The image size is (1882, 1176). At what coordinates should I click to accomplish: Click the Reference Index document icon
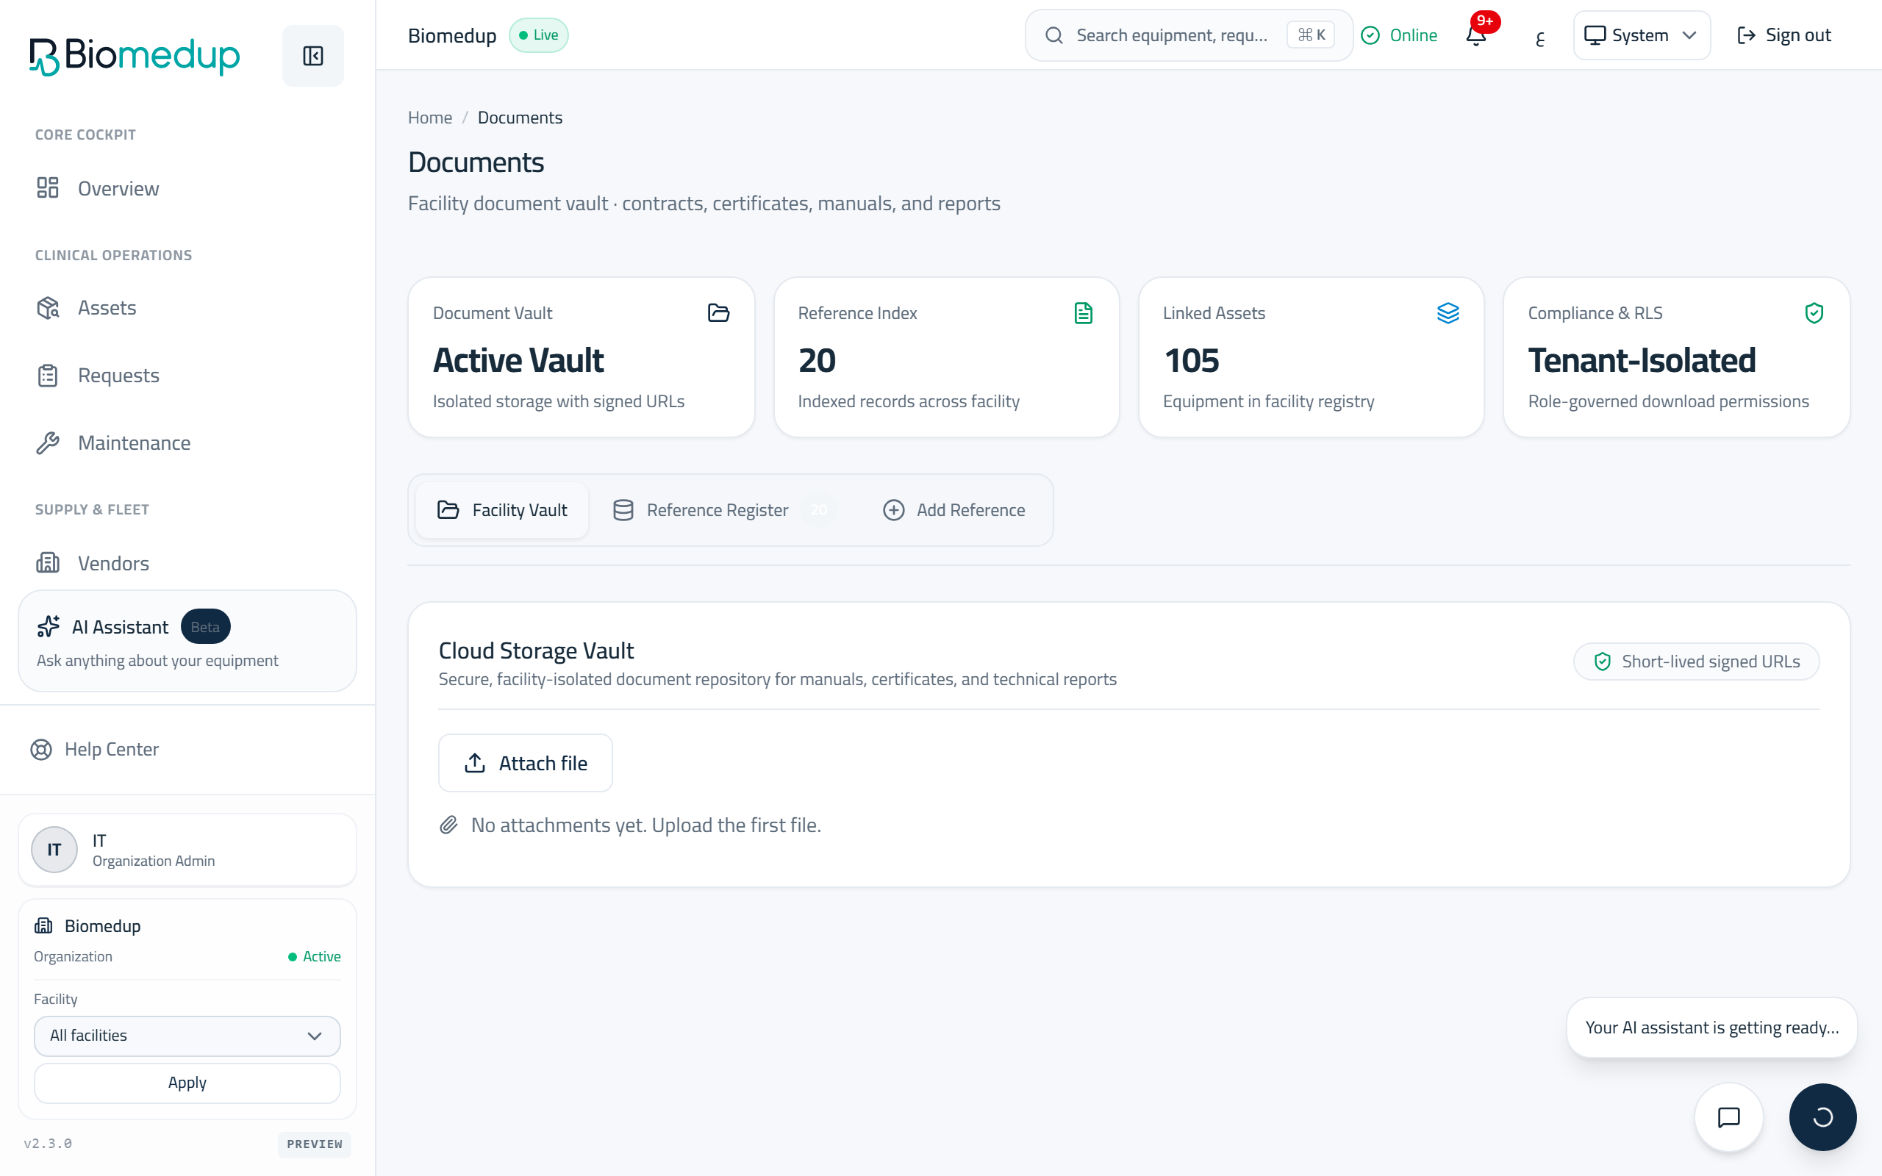(1084, 312)
